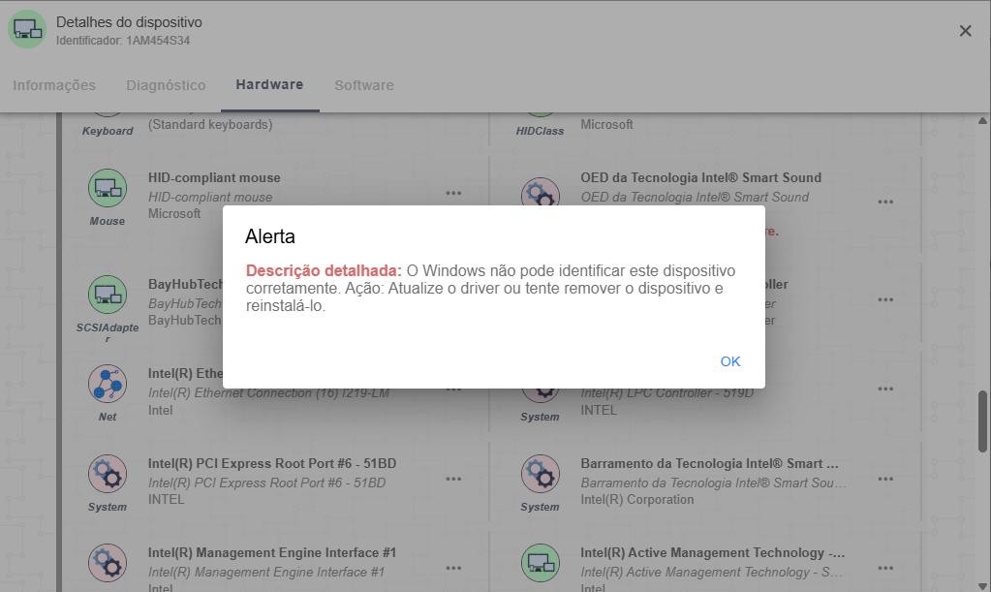Click Intel Management Engine Interface gear icon
Image resolution: width=991 pixels, height=592 pixels.
click(108, 563)
